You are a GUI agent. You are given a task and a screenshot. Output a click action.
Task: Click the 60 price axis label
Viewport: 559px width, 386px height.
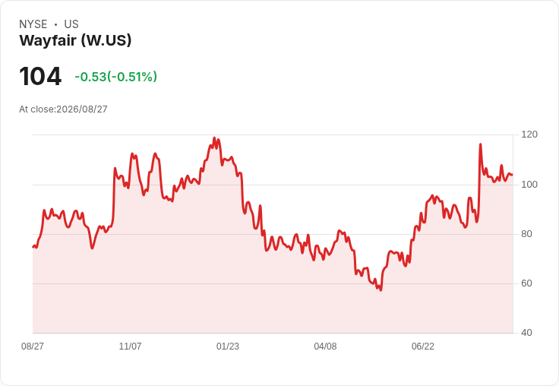pos(526,283)
